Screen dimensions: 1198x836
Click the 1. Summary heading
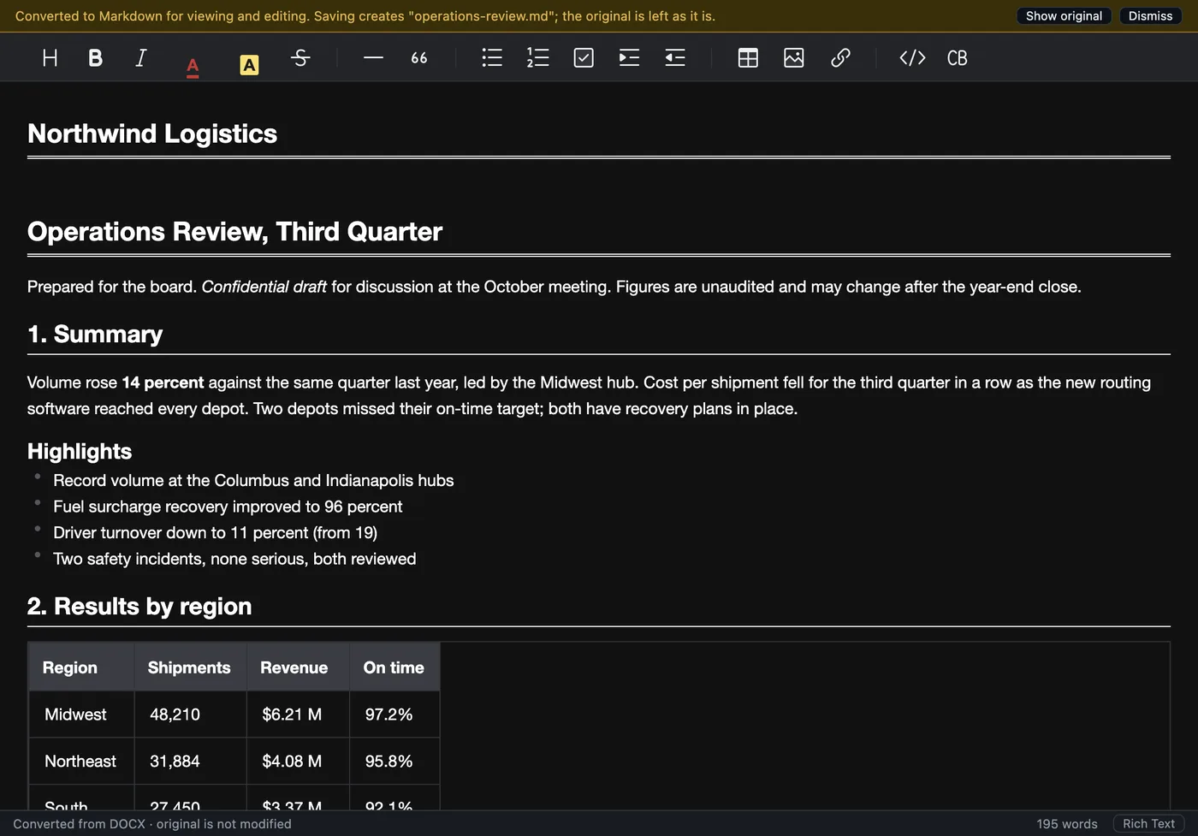(x=95, y=334)
